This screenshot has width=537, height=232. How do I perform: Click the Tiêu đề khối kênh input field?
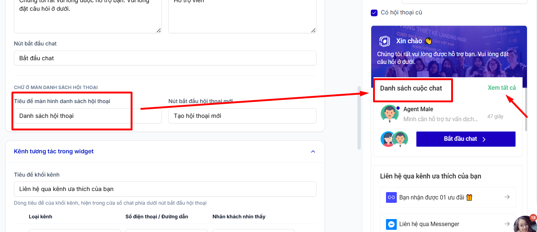[x=165, y=189]
